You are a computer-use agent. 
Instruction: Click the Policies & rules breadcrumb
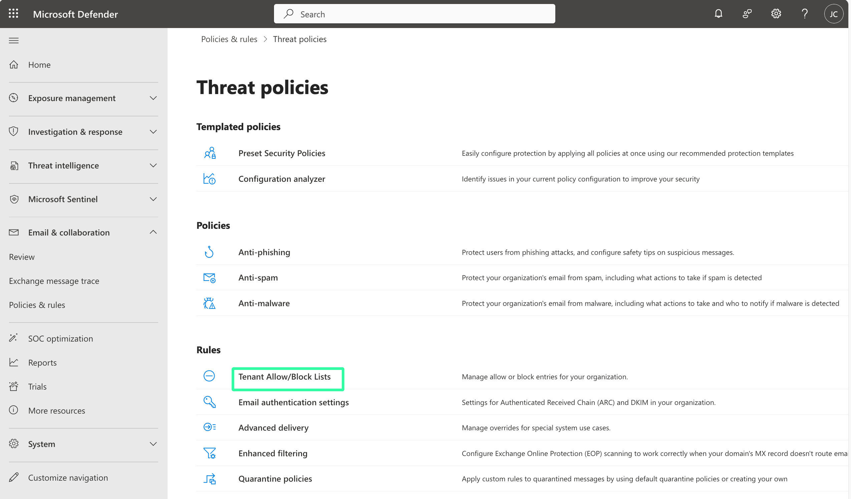tap(229, 39)
